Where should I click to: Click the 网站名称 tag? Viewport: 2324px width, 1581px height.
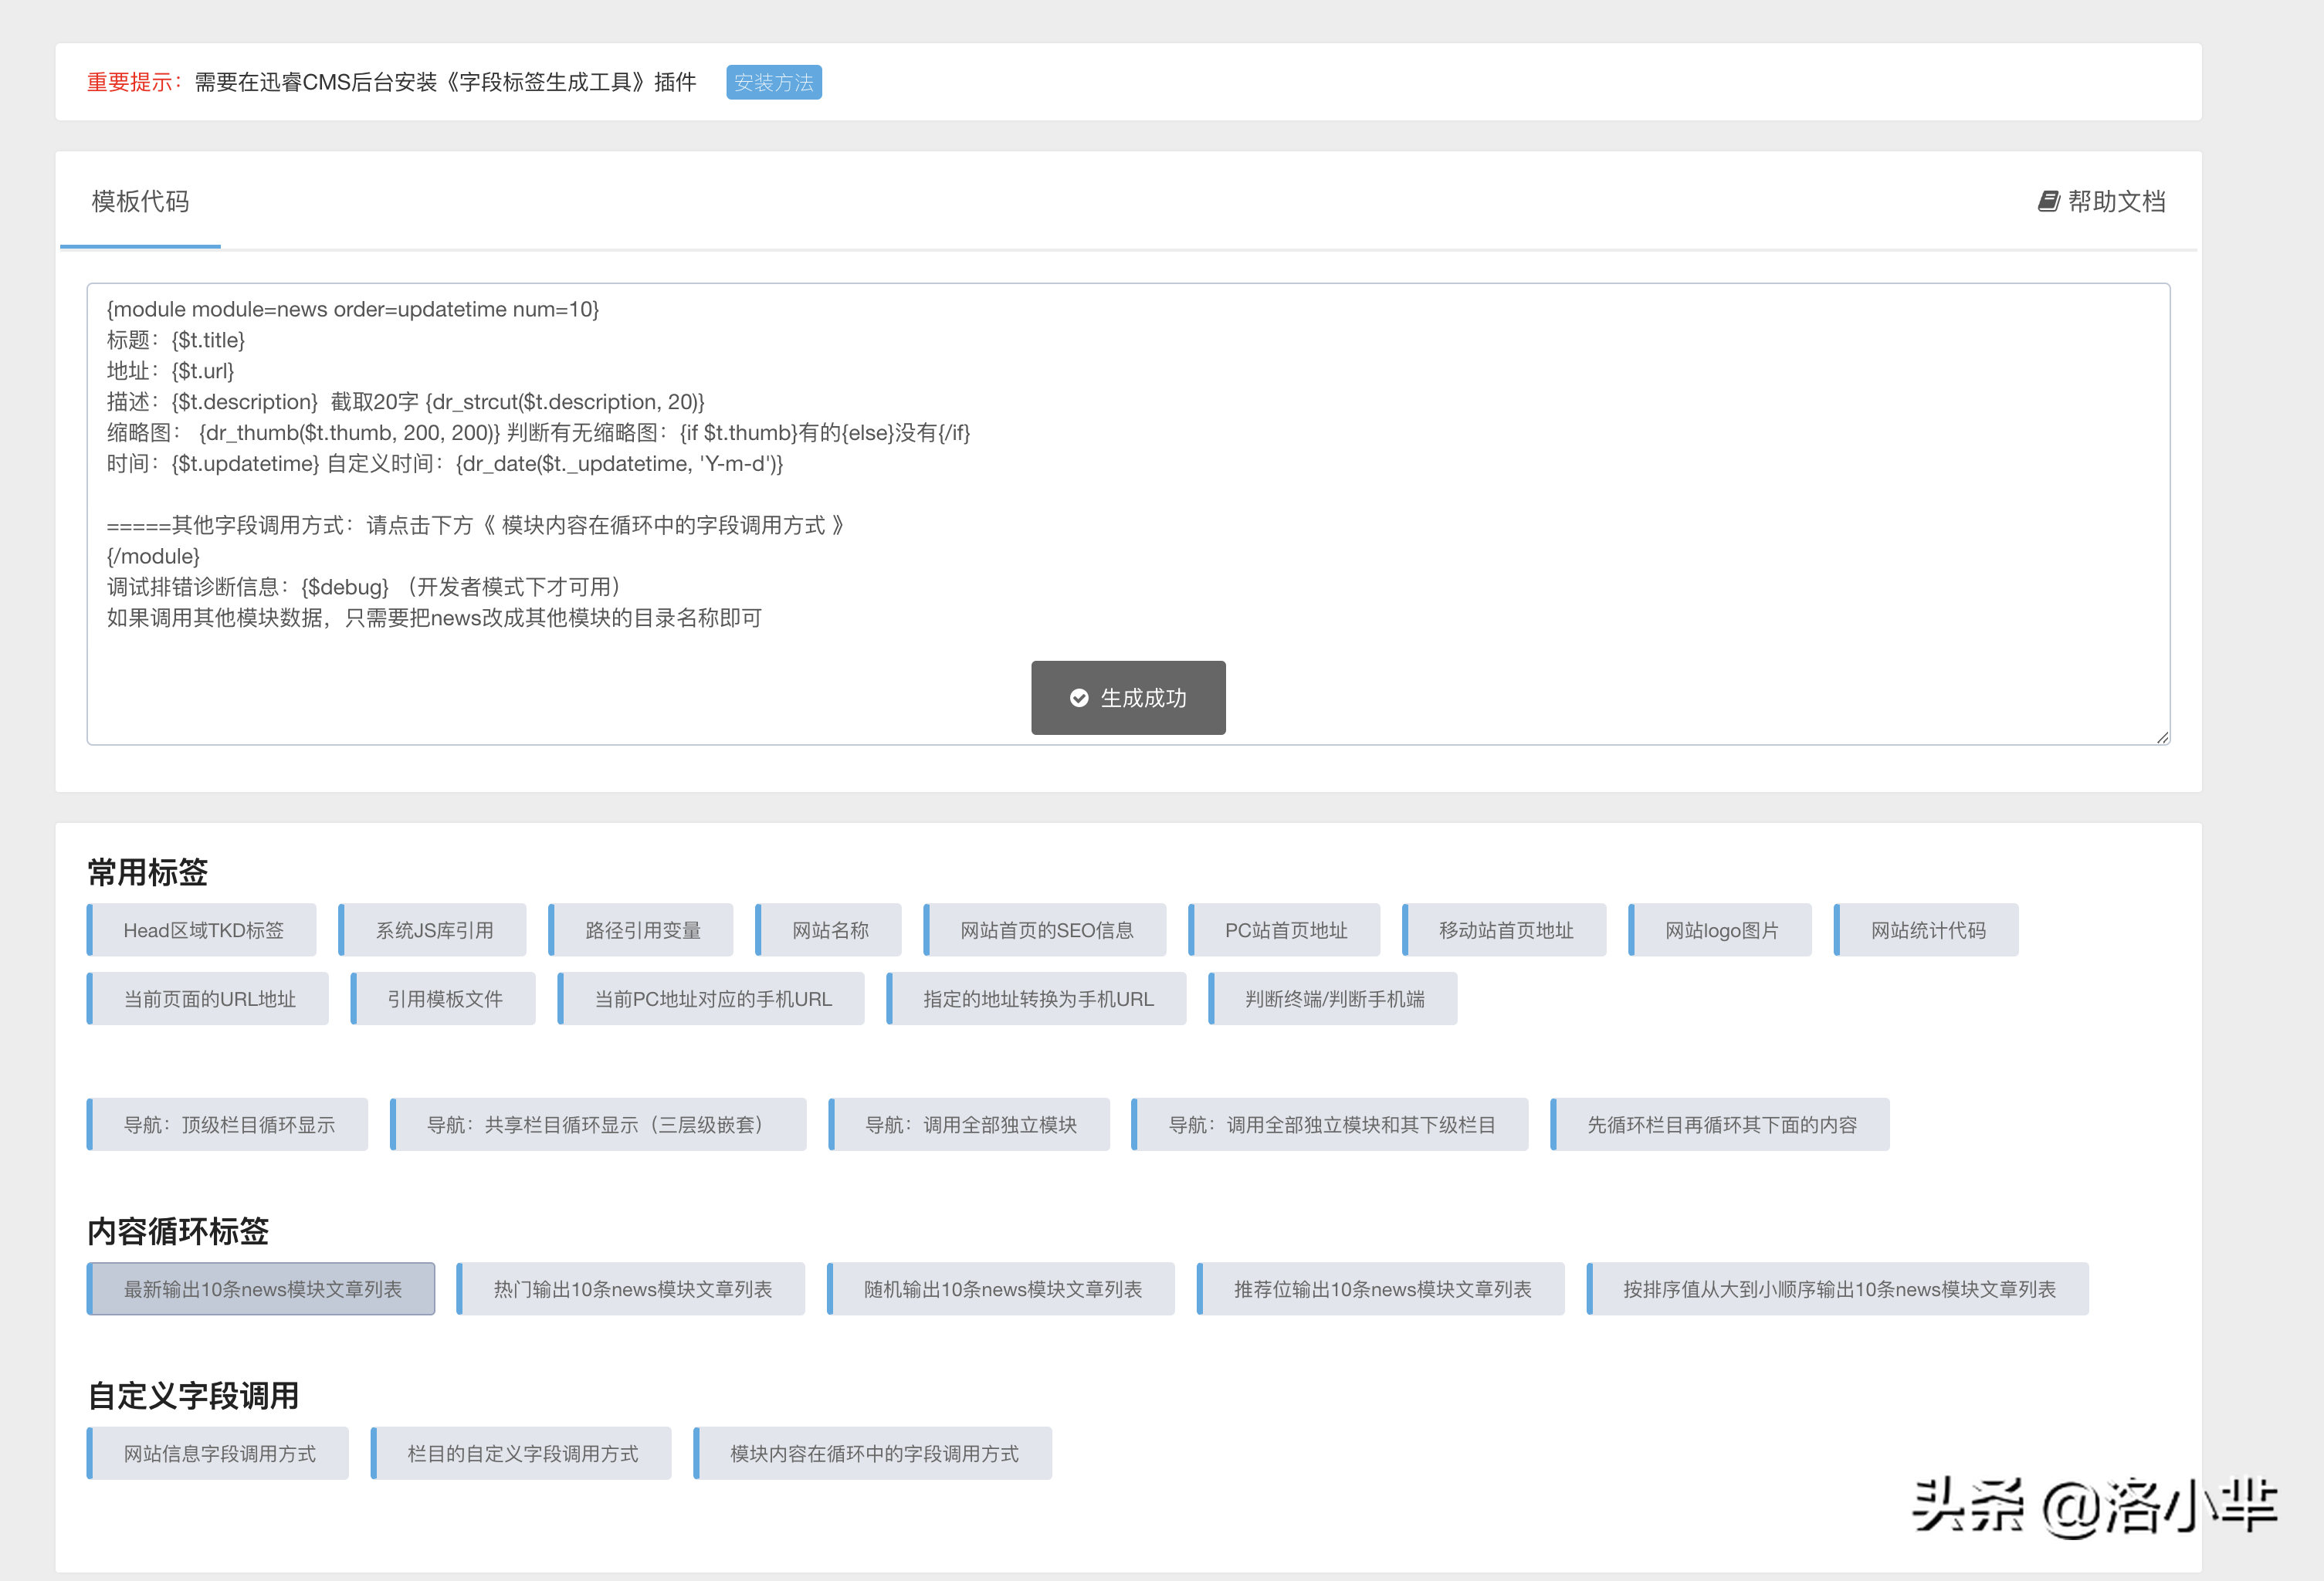point(829,930)
